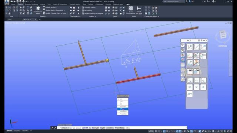The image size is (237, 133).
Task: Switch to Layout1 tab at bottom
Action: coord(17,130)
